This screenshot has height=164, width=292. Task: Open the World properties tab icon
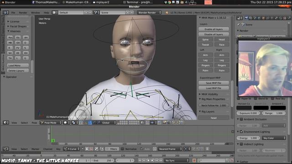[259, 18]
